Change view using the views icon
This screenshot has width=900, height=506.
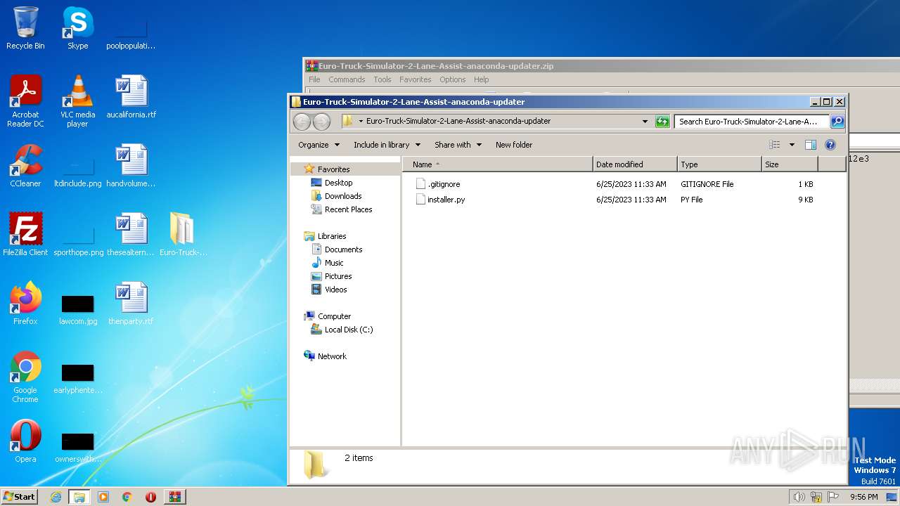click(774, 145)
